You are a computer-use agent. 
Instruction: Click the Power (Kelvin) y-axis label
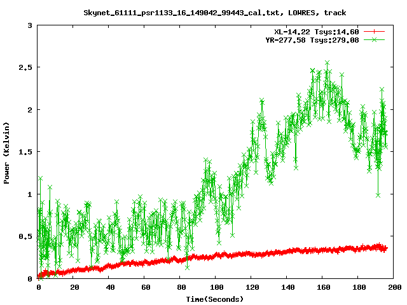[x=7, y=152]
